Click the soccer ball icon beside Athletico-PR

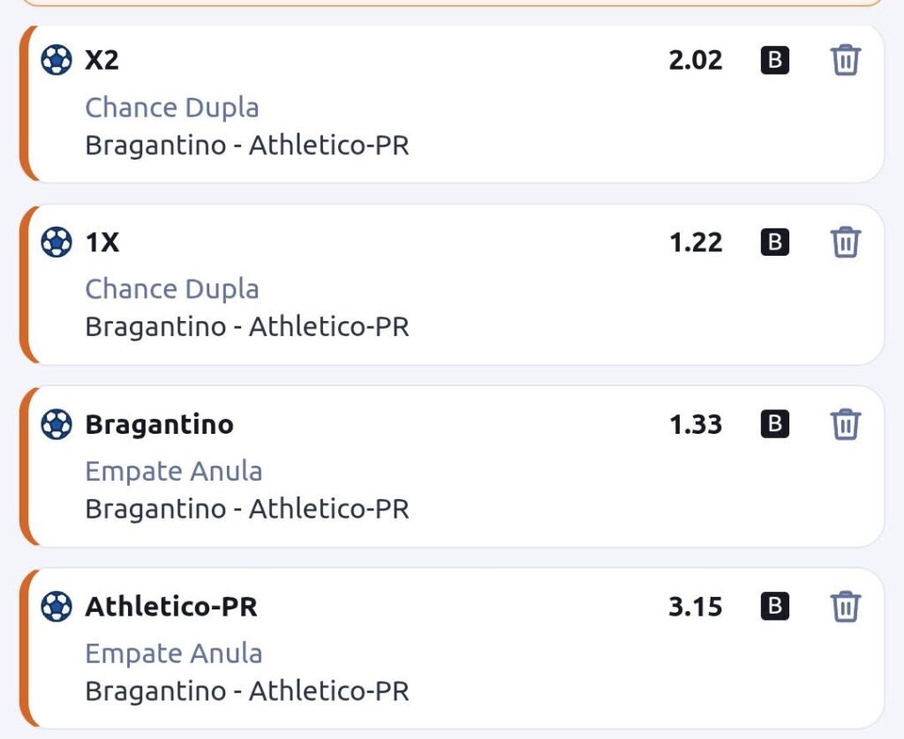point(56,607)
